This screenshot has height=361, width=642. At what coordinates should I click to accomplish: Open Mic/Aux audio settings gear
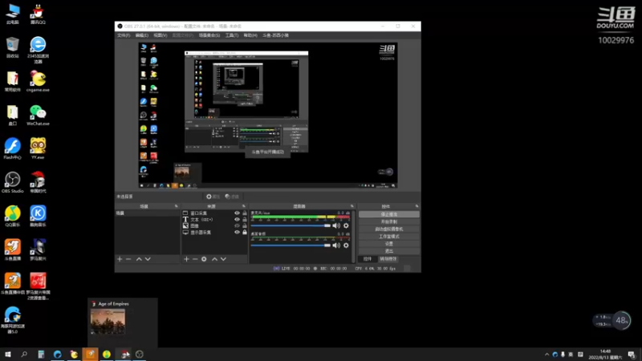[346, 225]
